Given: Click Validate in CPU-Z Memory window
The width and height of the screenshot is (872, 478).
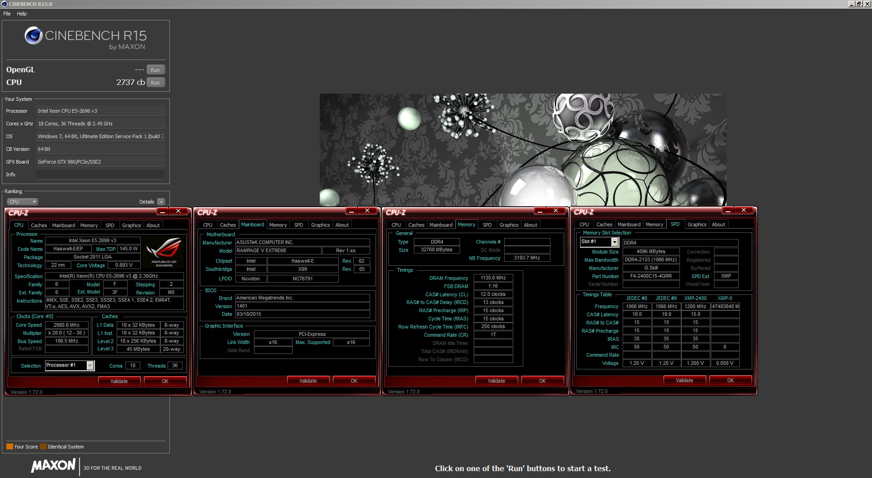Looking at the screenshot, I should point(496,381).
